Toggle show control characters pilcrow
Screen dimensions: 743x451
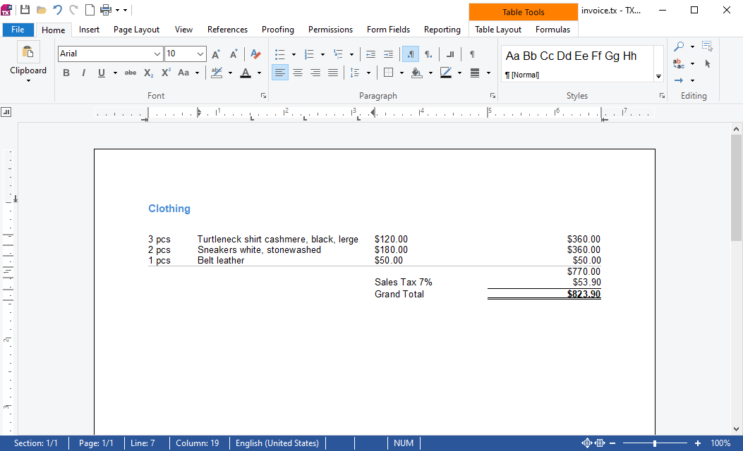472,54
